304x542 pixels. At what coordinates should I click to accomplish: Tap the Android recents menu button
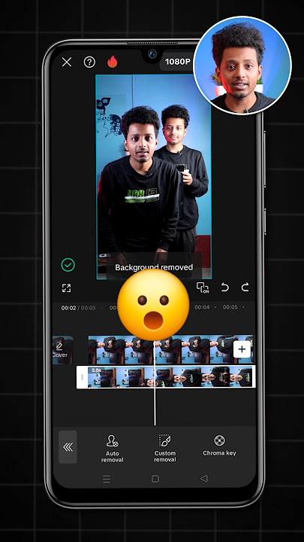point(107,479)
